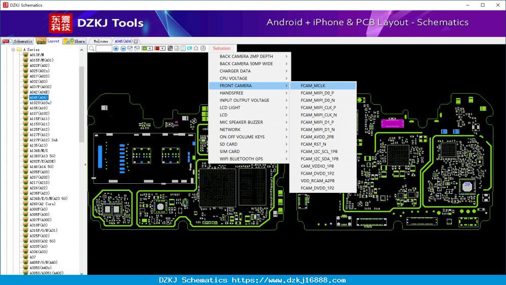Click the cyan CR icon
This screenshot has height=285, width=506.
189,49
